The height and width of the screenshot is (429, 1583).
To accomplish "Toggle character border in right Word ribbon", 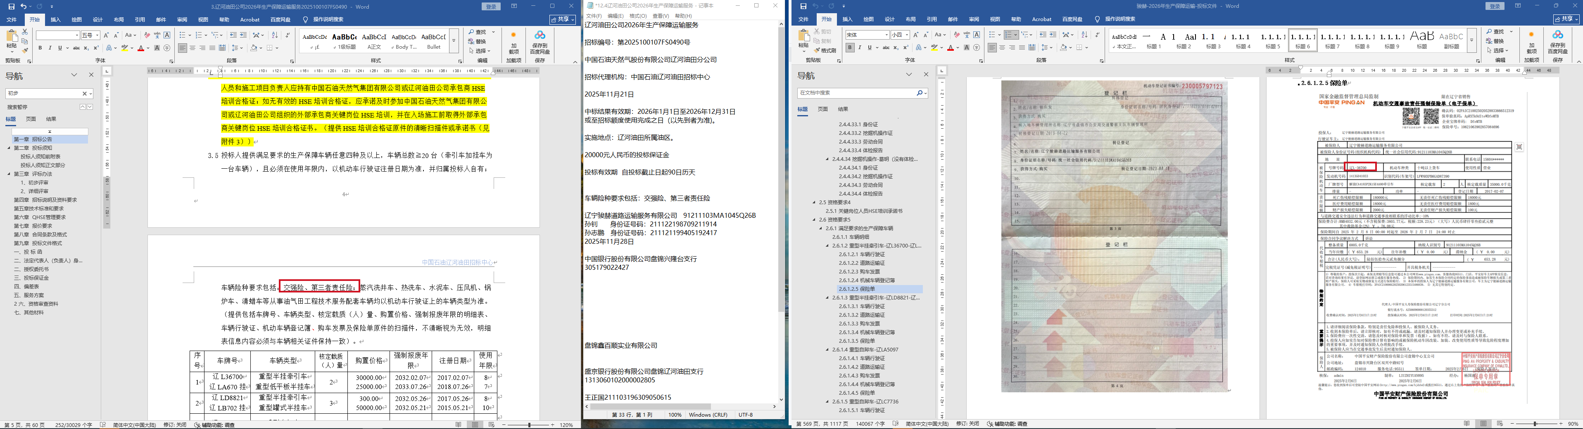I will tap(977, 35).
